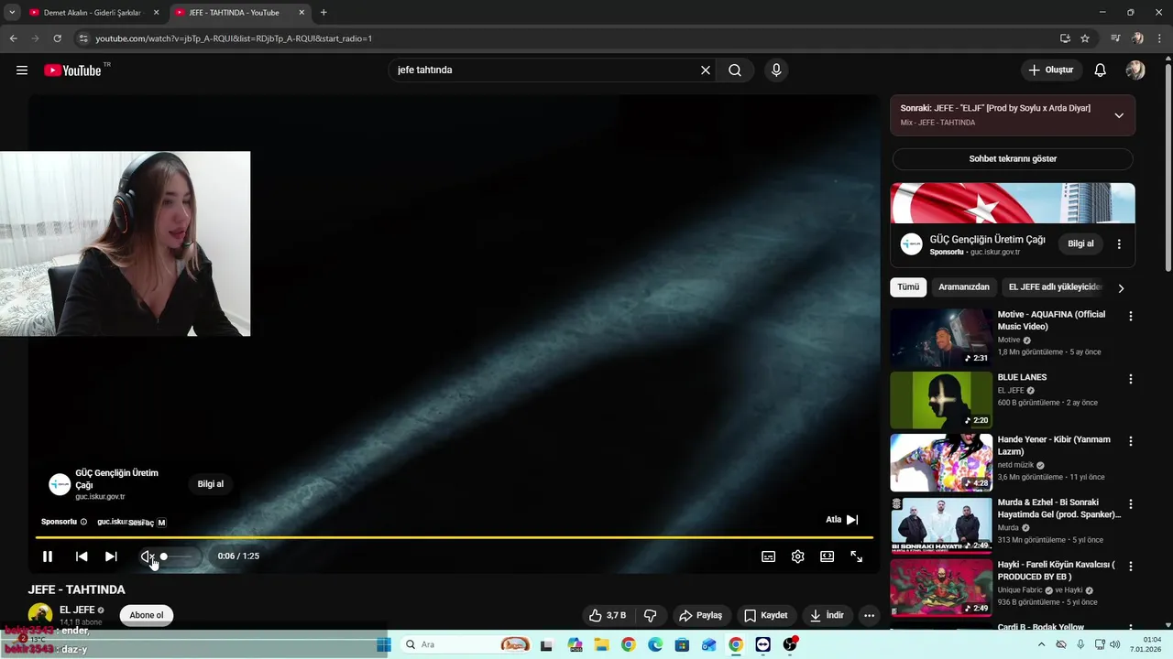Viewport: 1173px width, 659px height.
Task: Select Bilgi al on the video ad overlay
Action: [x=211, y=484]
